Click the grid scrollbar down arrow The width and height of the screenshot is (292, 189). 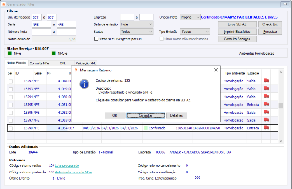tap(281, 141)
